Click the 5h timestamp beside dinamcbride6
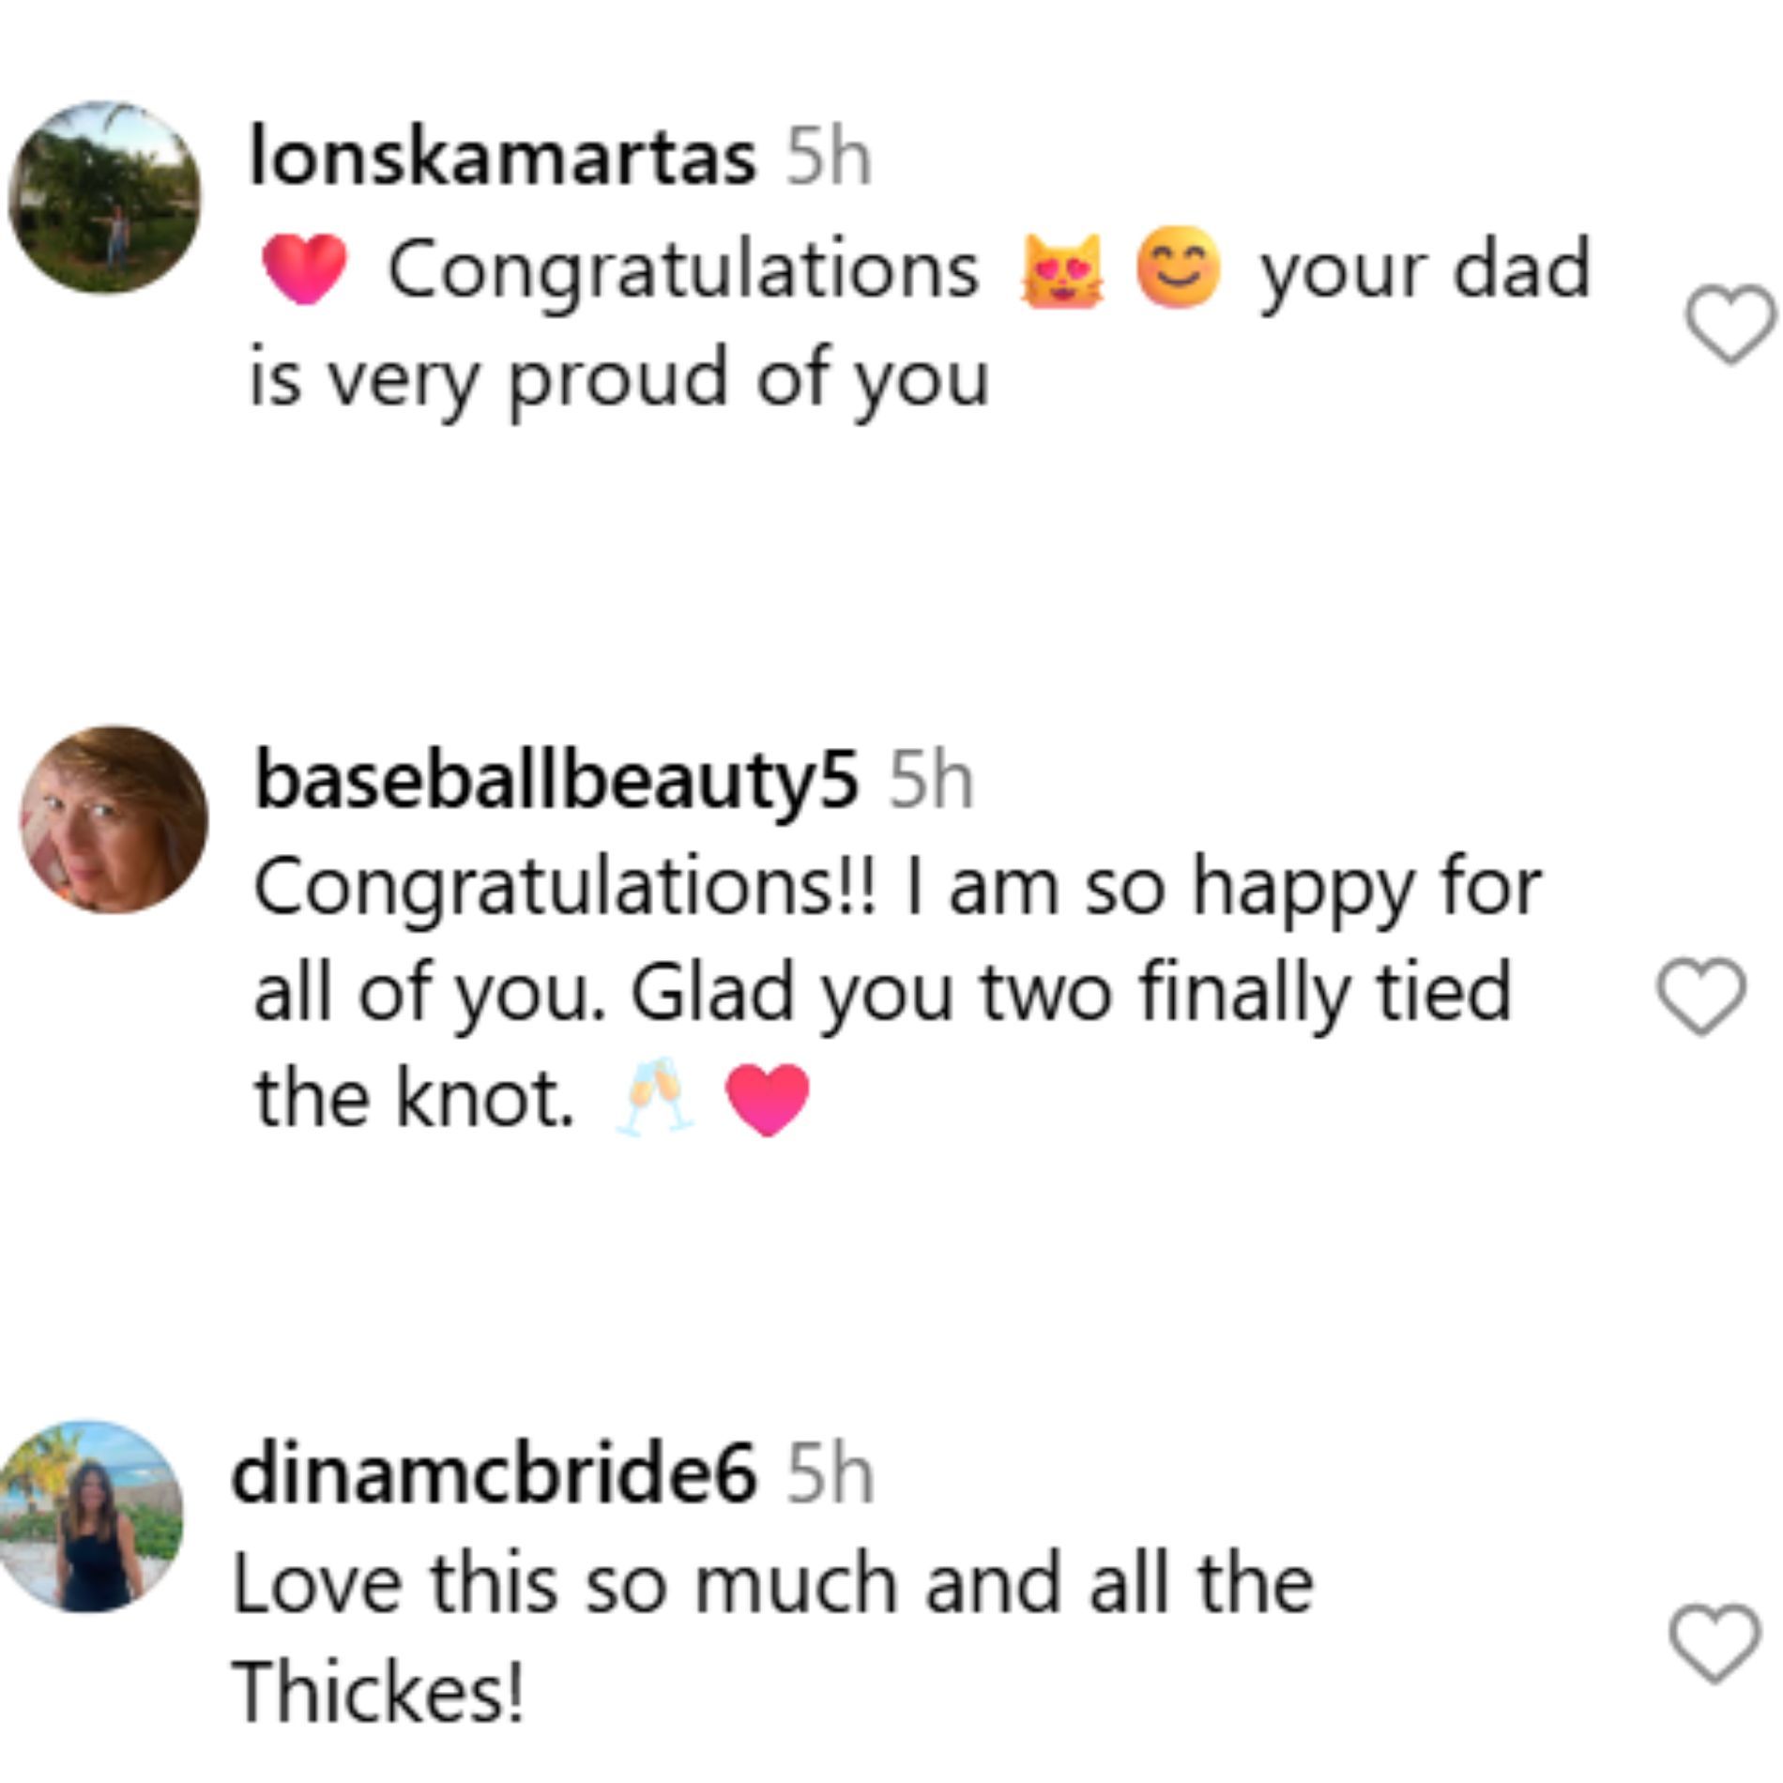1783x1783 pixels. [830, 1475]
